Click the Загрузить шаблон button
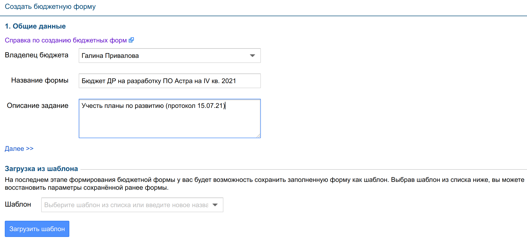The width and height of the screenshot is (527, 243). (37, 229)
